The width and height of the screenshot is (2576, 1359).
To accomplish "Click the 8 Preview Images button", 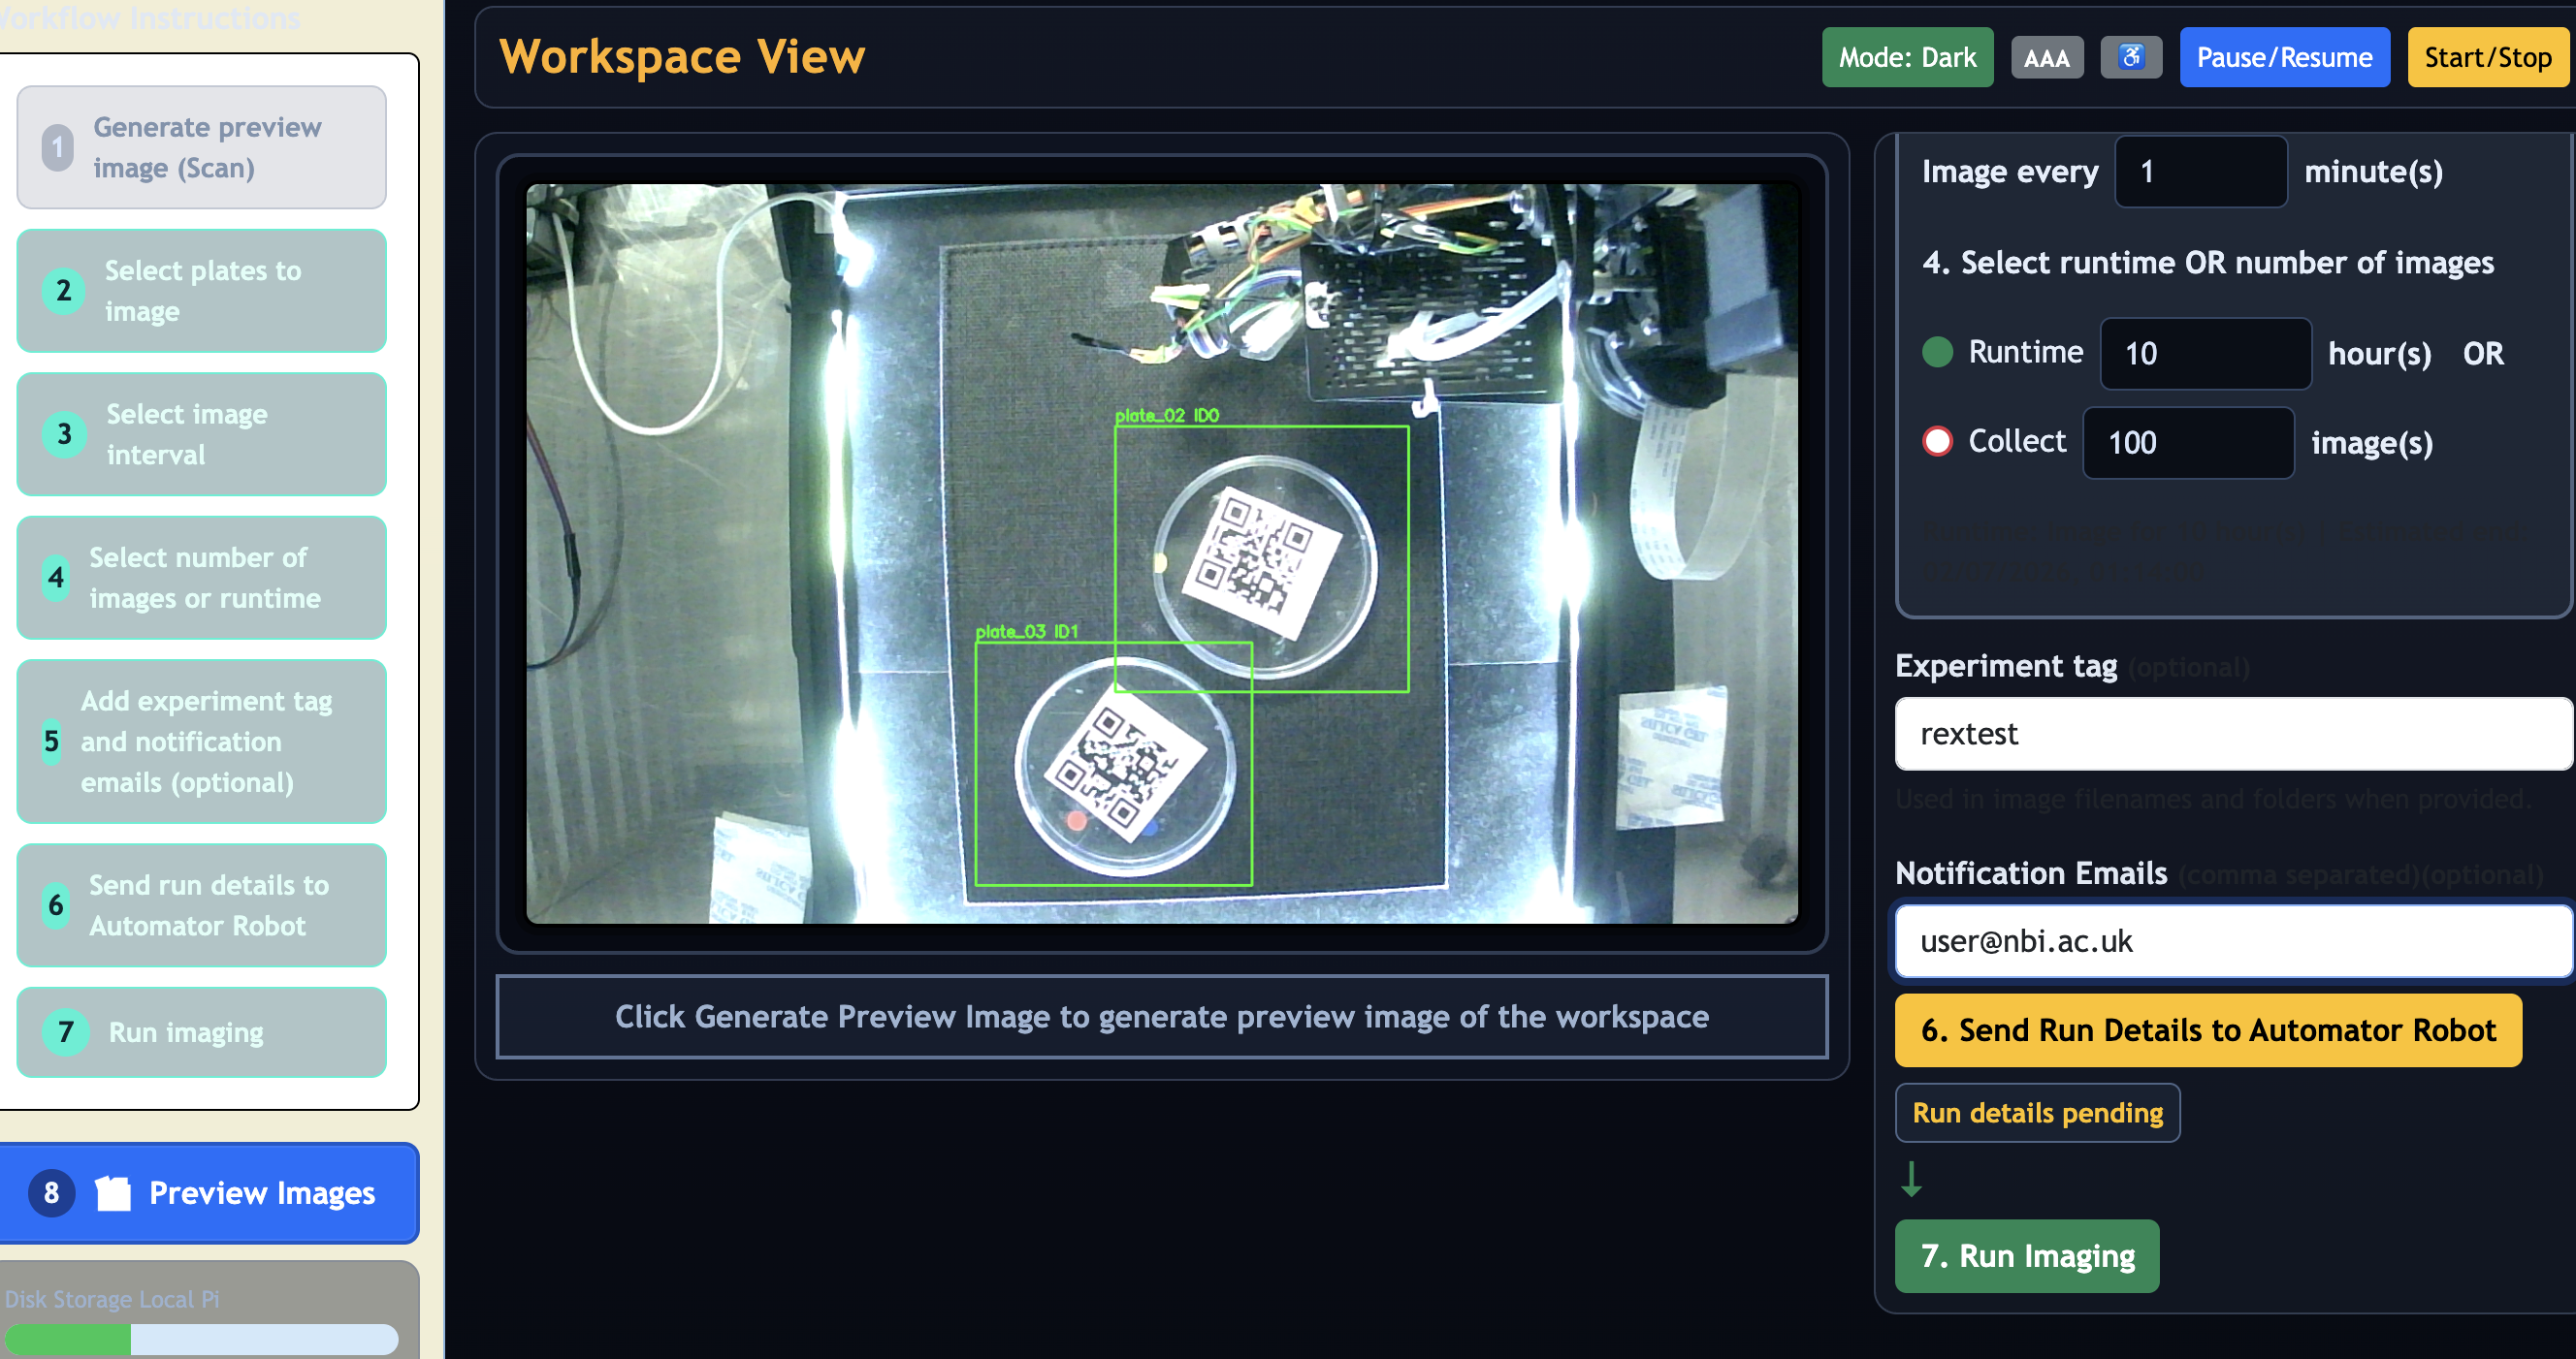I will point(207,1193).
